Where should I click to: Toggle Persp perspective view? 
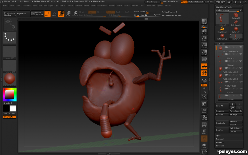[x=204, y=59]
